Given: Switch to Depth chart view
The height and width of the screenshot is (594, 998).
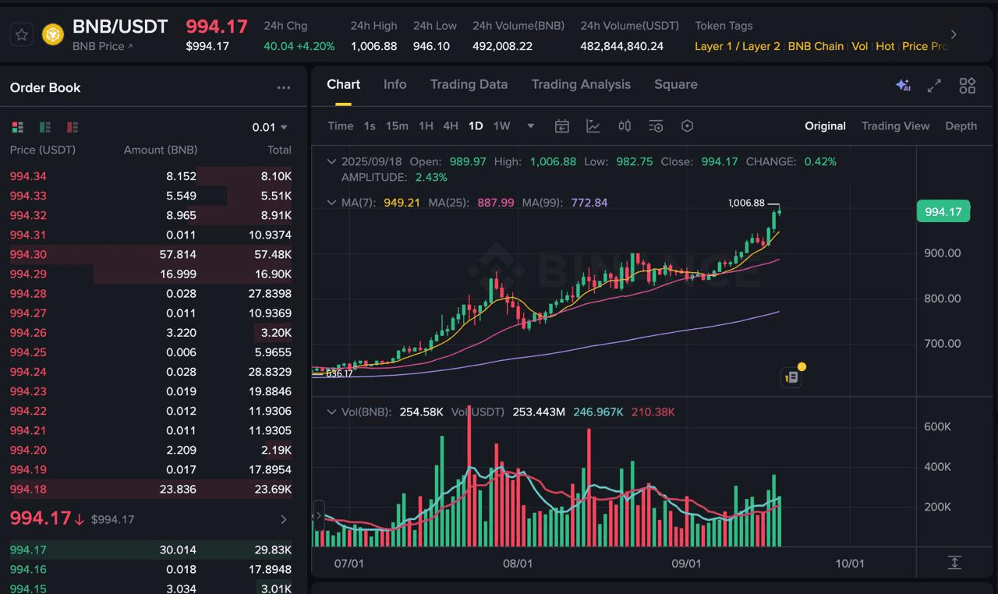Looking at the screenshot, I should pos(961,126).
